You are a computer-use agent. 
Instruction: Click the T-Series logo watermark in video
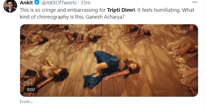point(191,27)
